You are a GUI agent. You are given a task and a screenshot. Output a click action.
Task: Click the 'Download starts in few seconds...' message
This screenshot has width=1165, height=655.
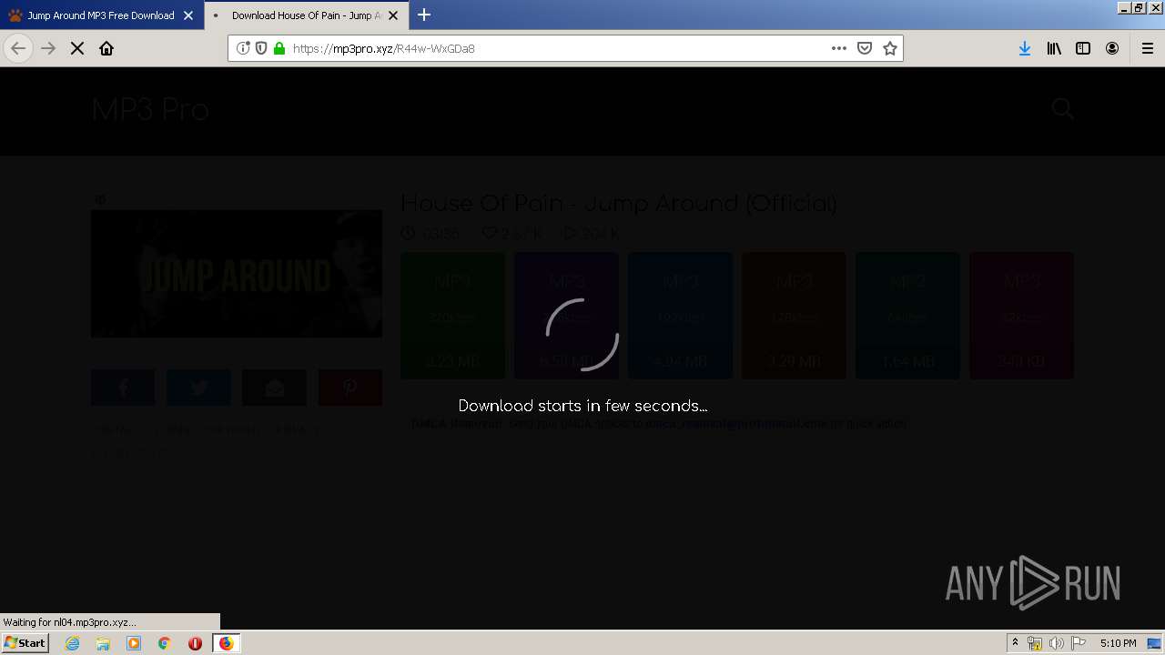pyautogui.click(x=582, y=406)
